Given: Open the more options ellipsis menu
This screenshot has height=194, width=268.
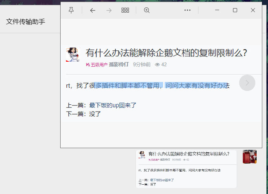Looking at the screenshot, I should 187,10.
